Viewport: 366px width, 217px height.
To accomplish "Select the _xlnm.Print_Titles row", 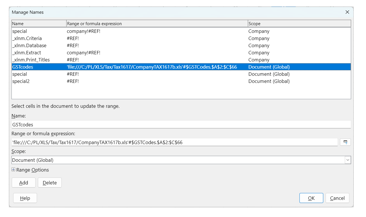I will 31,60.
